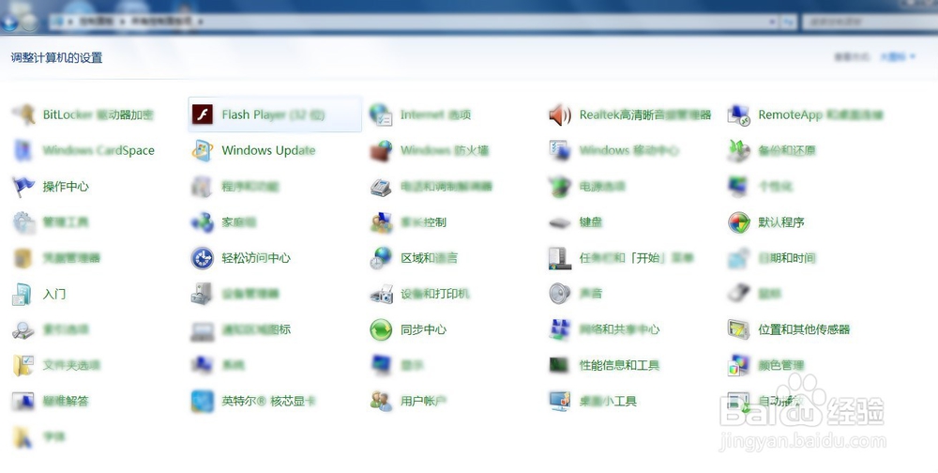Focus the Control Panel search box

tap(870, 22)
